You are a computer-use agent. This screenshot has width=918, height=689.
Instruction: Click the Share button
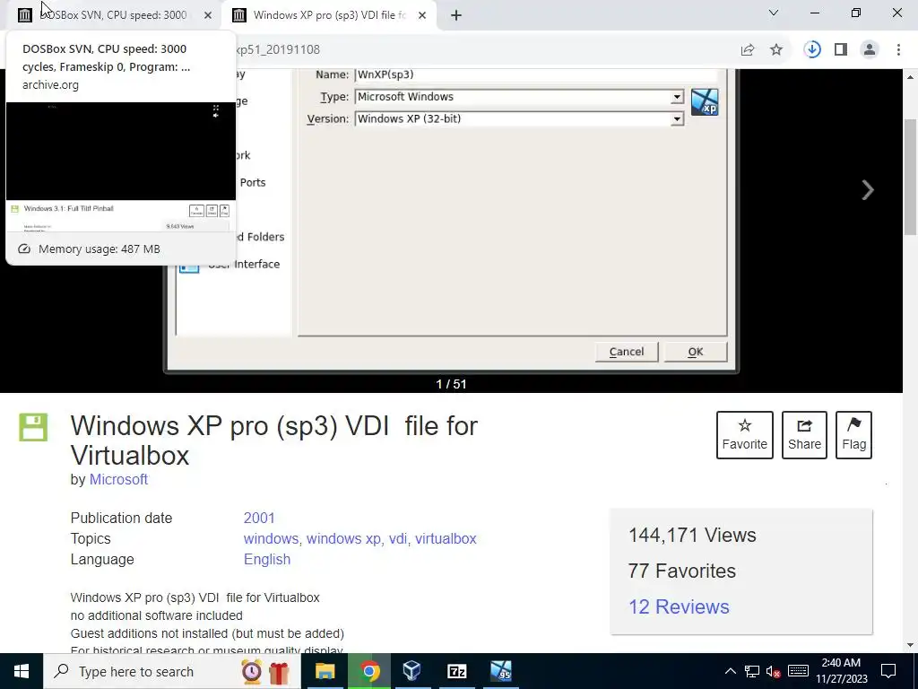tap(804, 435)
